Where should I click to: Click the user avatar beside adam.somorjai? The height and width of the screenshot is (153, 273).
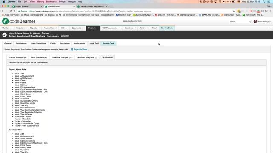tap(256, 22)
